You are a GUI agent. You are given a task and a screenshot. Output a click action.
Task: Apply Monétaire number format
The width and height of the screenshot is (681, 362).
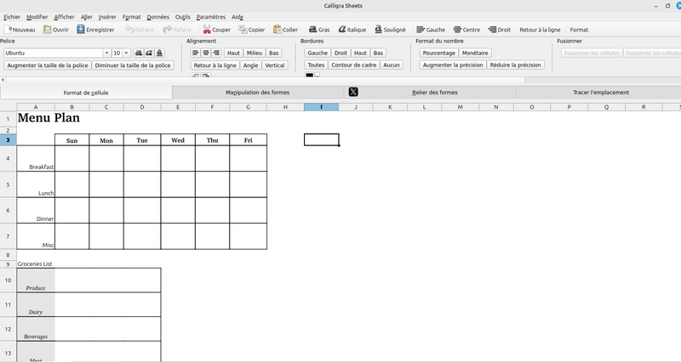(475, 53)
